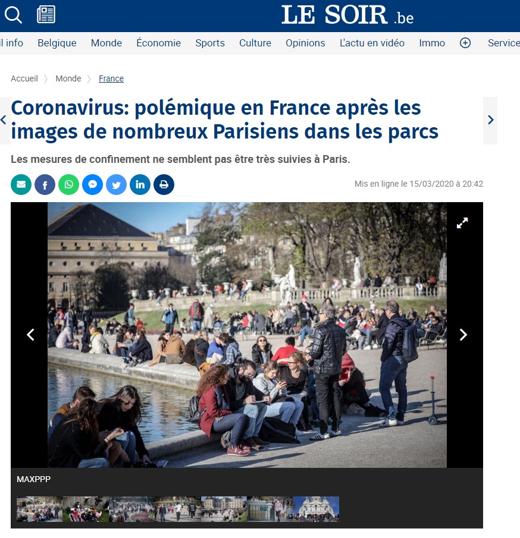The image size is (520, 538).
Task: Open the Belgique menu section
Action: (57, 43)
